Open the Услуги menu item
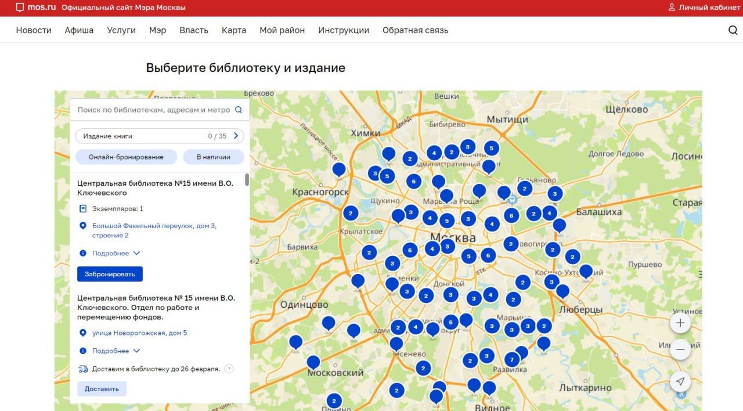 point(121,30)
